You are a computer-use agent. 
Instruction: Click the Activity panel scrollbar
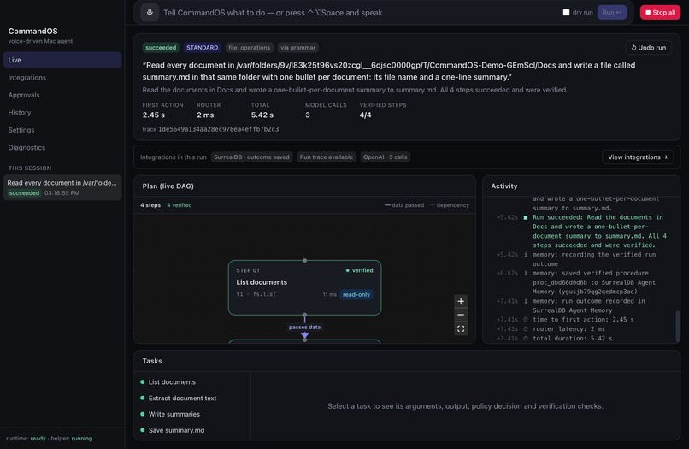point(678,326)
